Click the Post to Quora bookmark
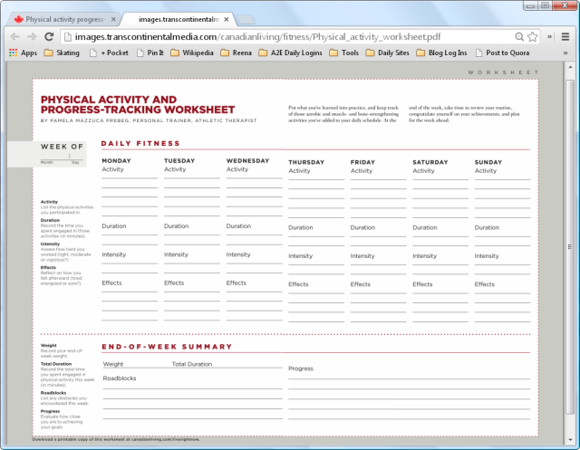This screenshot has width=580, height=450. (x=502, y=53)
